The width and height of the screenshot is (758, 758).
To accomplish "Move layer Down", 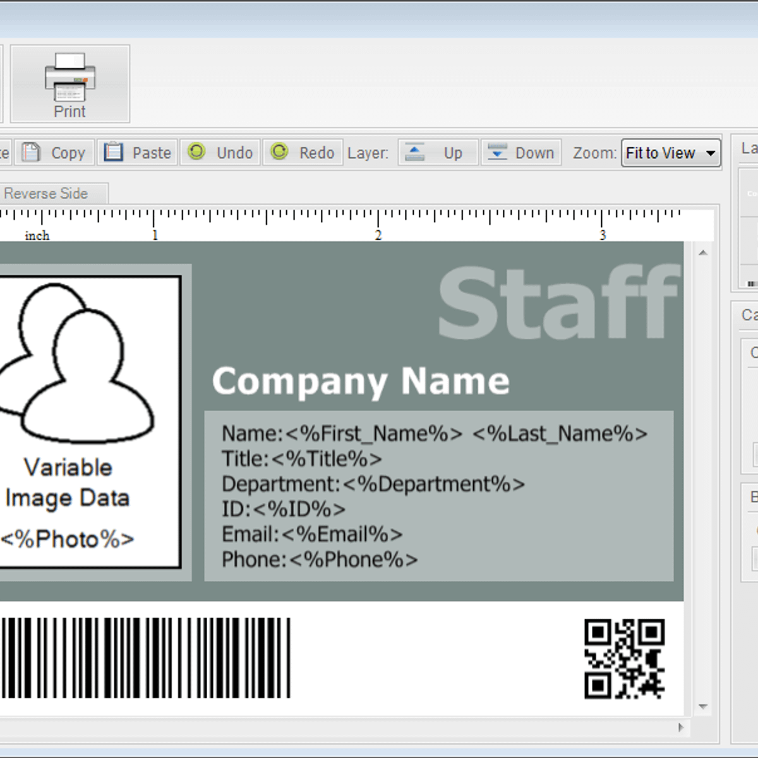I will click(x=521, y=152).
